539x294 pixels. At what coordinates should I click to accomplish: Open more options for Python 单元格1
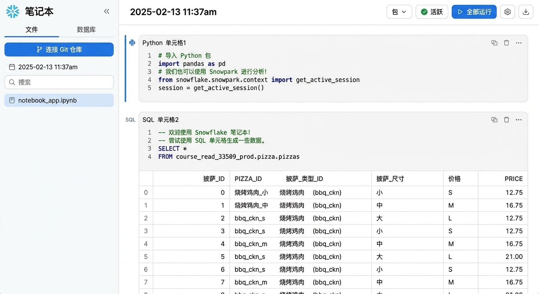coord(519,43)
